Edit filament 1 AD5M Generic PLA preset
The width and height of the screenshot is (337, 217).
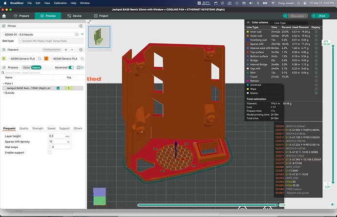(x=40, y=59)
